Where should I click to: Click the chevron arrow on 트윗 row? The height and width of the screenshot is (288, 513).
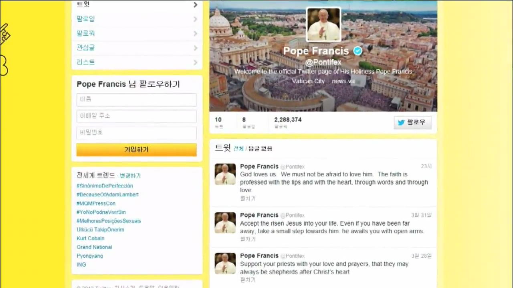click(195, 5)
